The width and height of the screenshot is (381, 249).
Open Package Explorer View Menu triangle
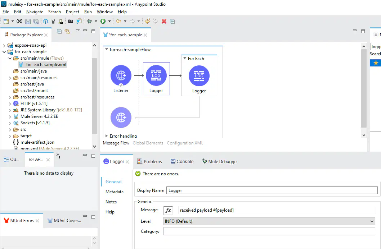click(78, 31)
